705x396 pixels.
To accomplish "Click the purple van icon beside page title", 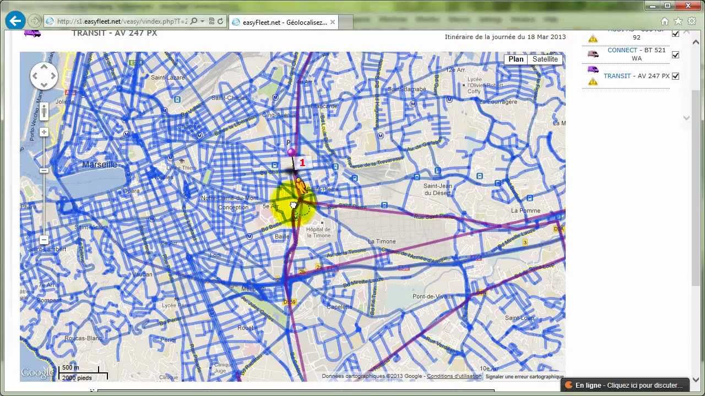I will point(32,33).
